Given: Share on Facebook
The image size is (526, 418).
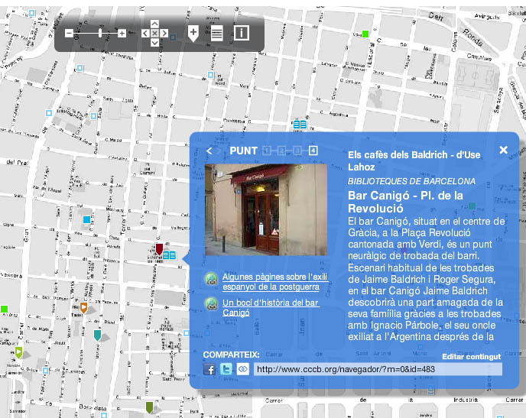Looking at the screenshot, I should coord(209,369).
